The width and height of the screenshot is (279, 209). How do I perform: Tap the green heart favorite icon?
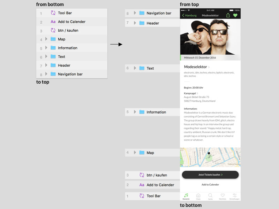[235, 15]
